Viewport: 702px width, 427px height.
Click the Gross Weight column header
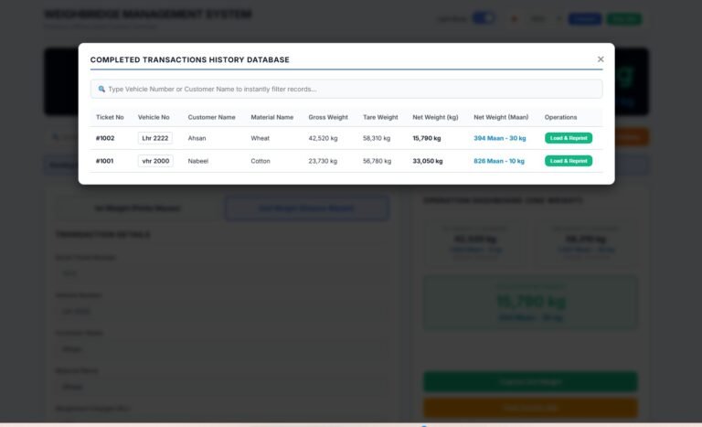[x=328, y=117]
